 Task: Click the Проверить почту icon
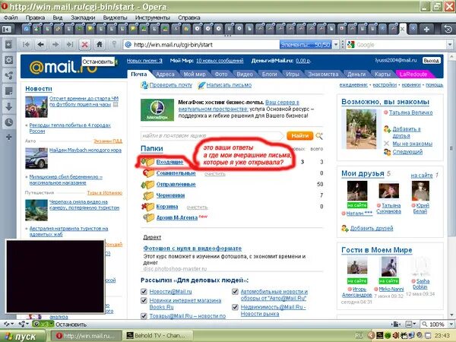144,85
